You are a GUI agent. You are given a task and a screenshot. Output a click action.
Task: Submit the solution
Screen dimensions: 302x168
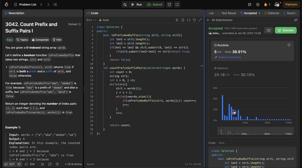155,5
